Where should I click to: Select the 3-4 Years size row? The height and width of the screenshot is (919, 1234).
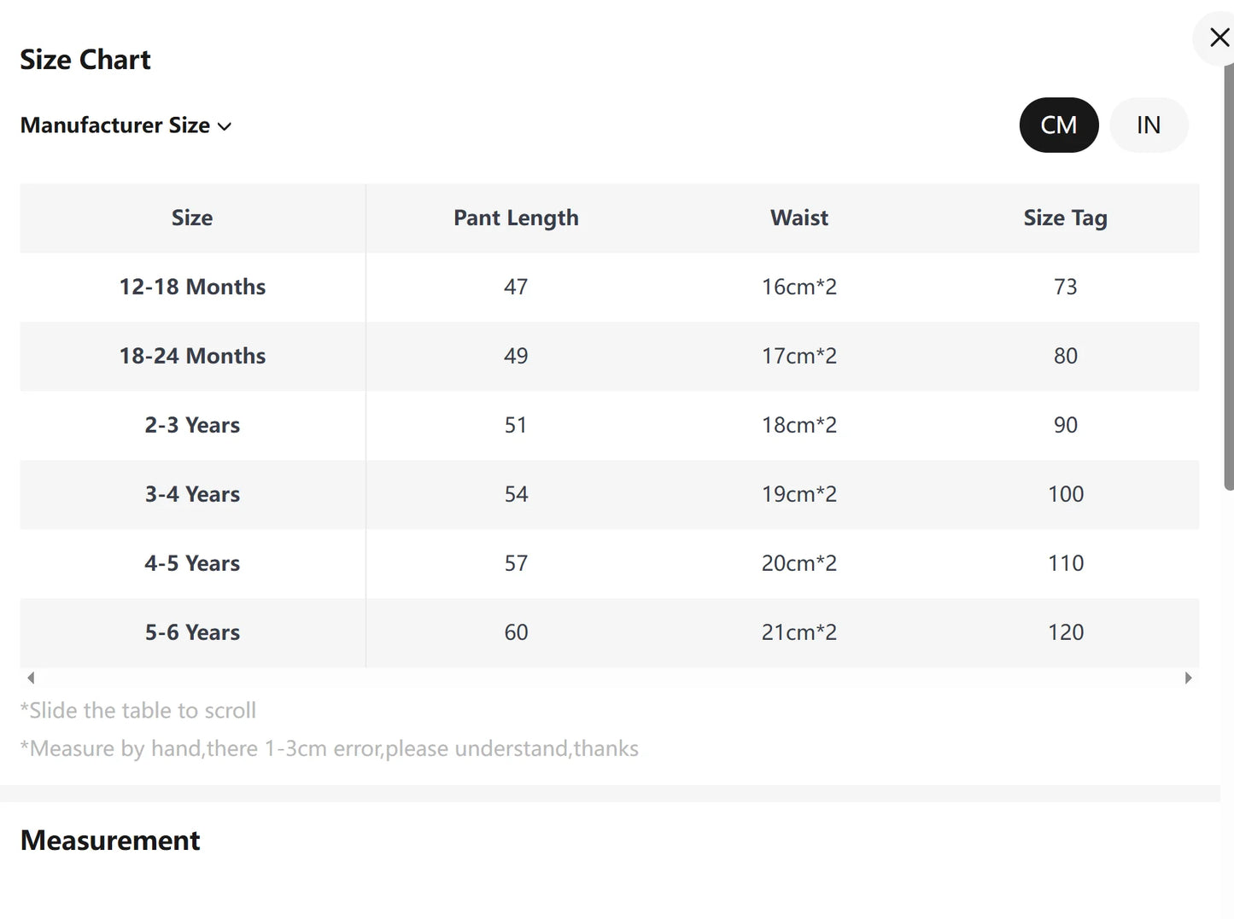(x=192, y=494)
